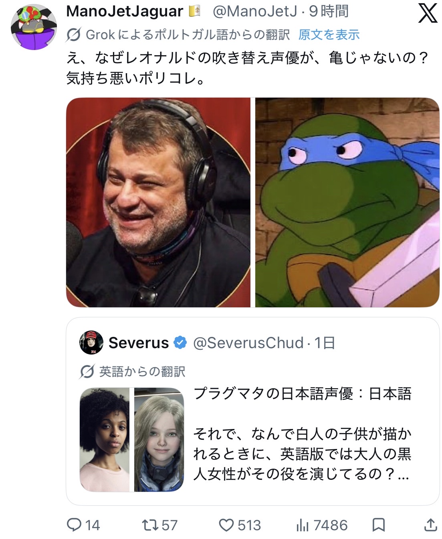This screenshot has height=539, width=442.
Task: Open the @ManoJetJ handle link
Action: pos(255,11)
